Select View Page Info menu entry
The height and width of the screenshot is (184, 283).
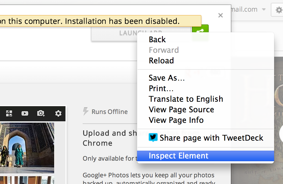click(176, 120)
